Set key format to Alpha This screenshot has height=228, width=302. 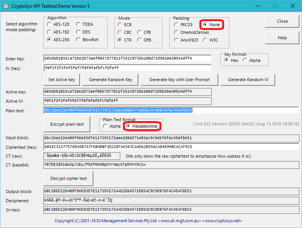[x=245, y=60]
